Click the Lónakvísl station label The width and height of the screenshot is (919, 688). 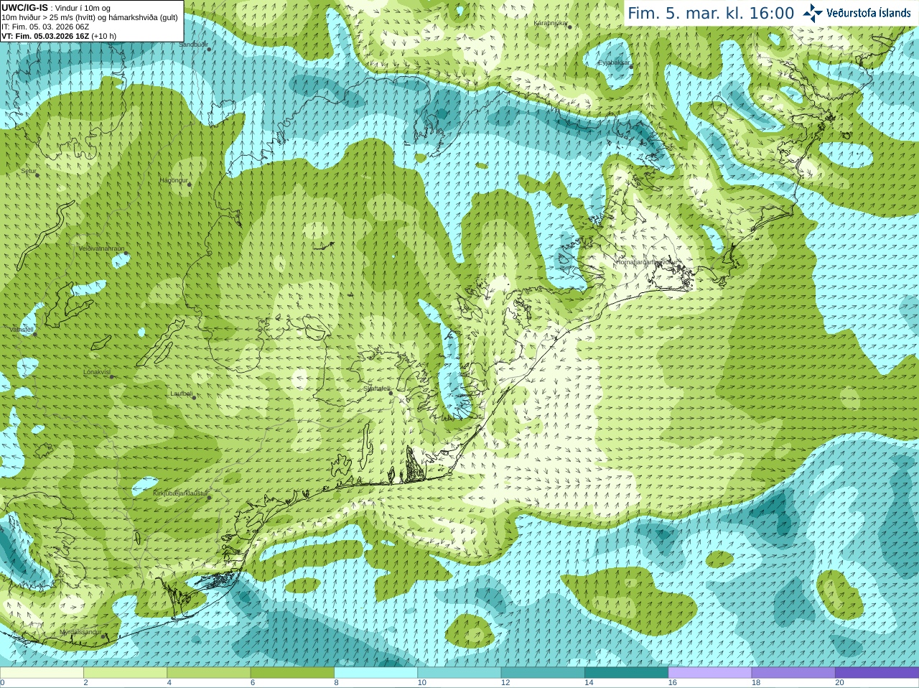96,372
